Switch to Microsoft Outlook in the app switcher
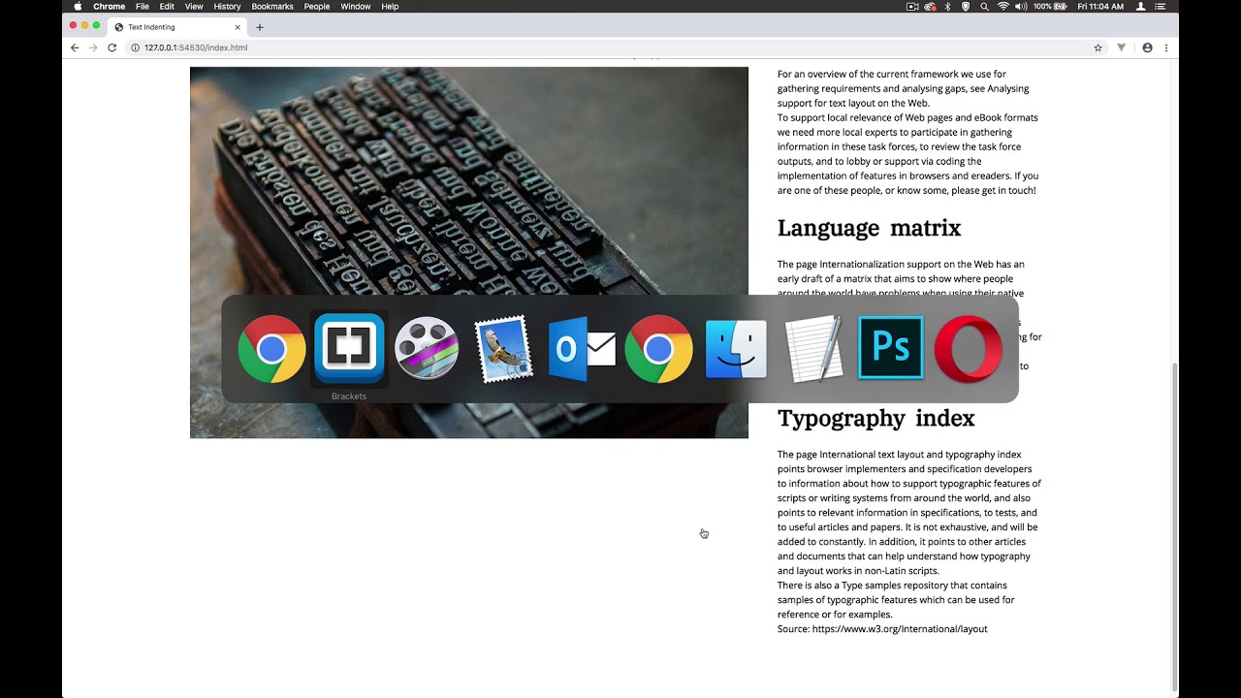The width and height of the screenshot is (1241, 698). 582,348
